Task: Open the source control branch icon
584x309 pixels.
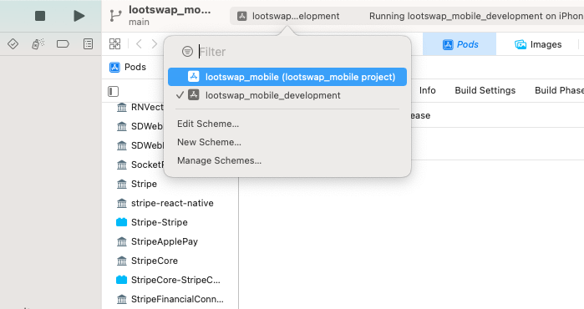Action: click(x=116, y=16)
